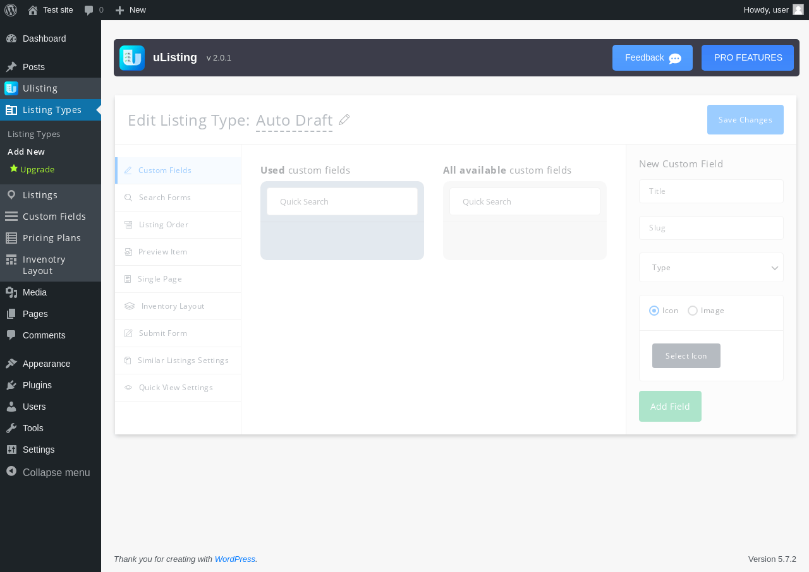Click the uListing header logo
This screenshot has height=572, width=809.
pyautogui.click(x=132, y=58)
